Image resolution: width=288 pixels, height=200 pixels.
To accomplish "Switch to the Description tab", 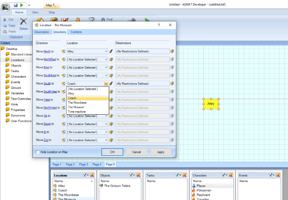I will [42, 32].
